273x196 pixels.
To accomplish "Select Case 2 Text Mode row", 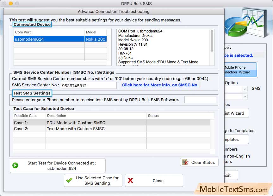I will click(111, 129).
